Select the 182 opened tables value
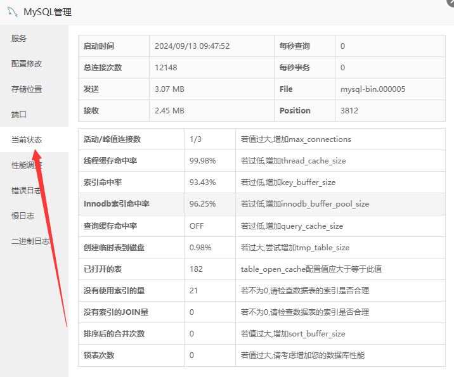The image size is (454, 377). click(196, 269)
